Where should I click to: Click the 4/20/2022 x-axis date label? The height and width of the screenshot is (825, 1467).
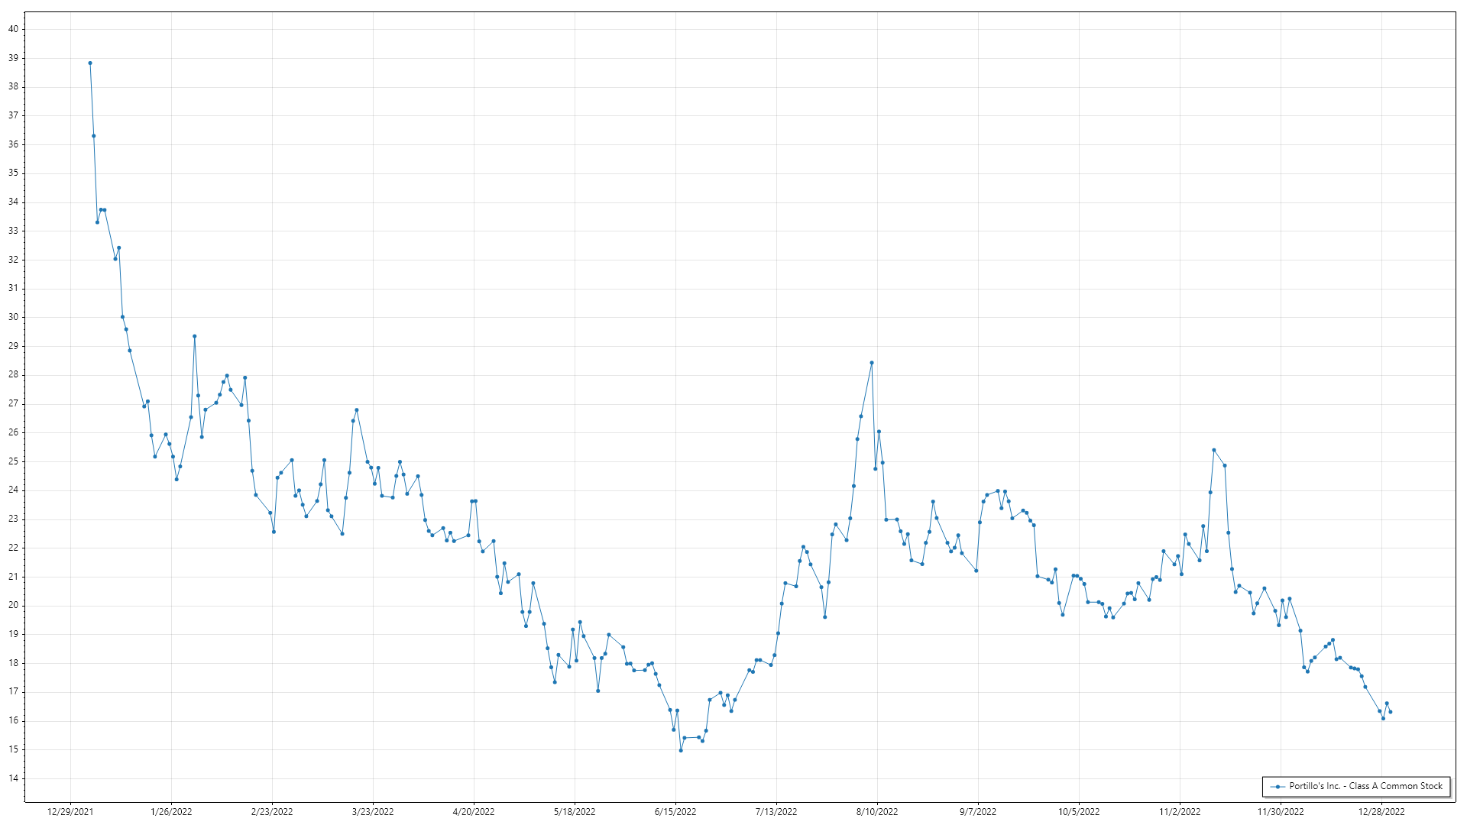pos(474,811)
